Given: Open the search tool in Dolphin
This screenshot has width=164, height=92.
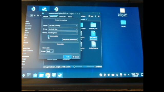Looking at the screenshot, I should pyautogui.click(x=96, y=16).
